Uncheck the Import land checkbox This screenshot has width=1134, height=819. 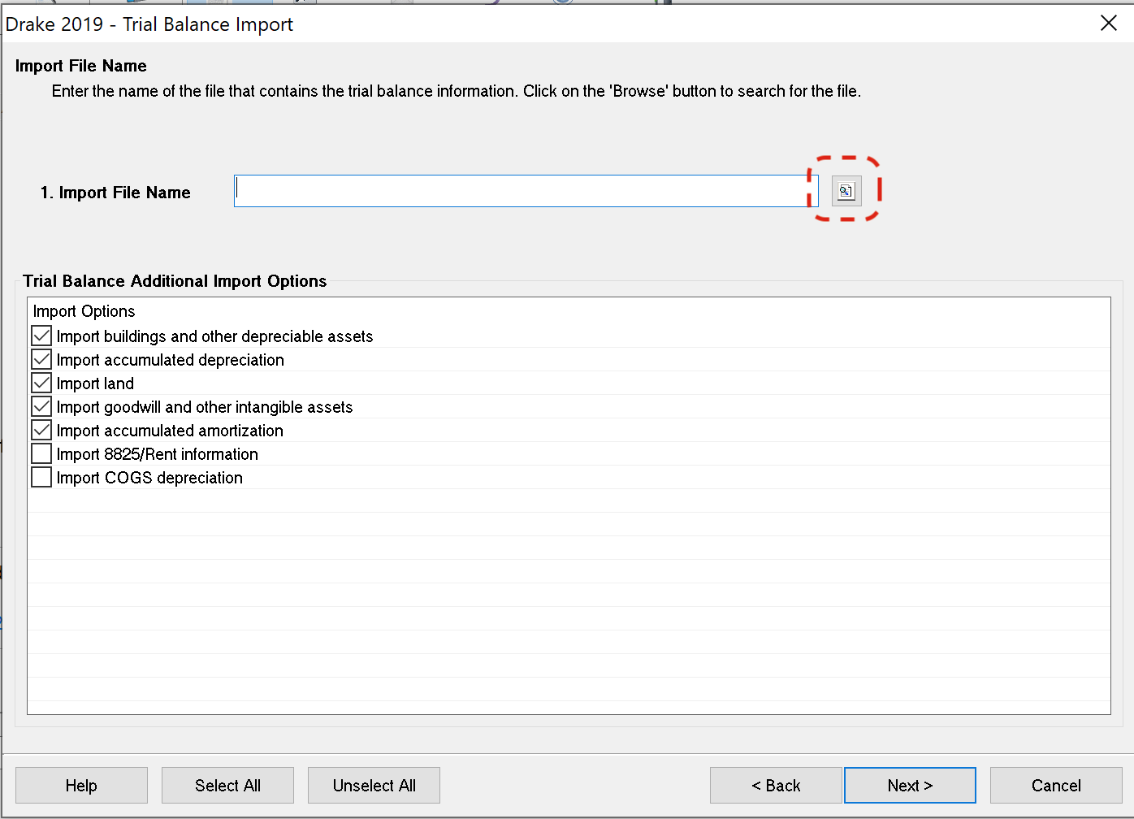41,383
